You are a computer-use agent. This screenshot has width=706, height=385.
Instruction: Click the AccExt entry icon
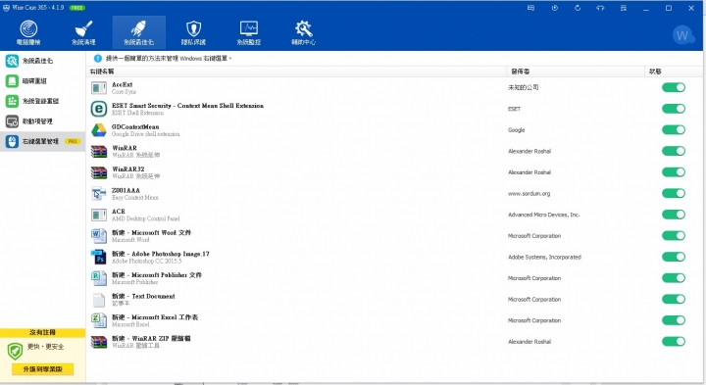coord(99,88)
